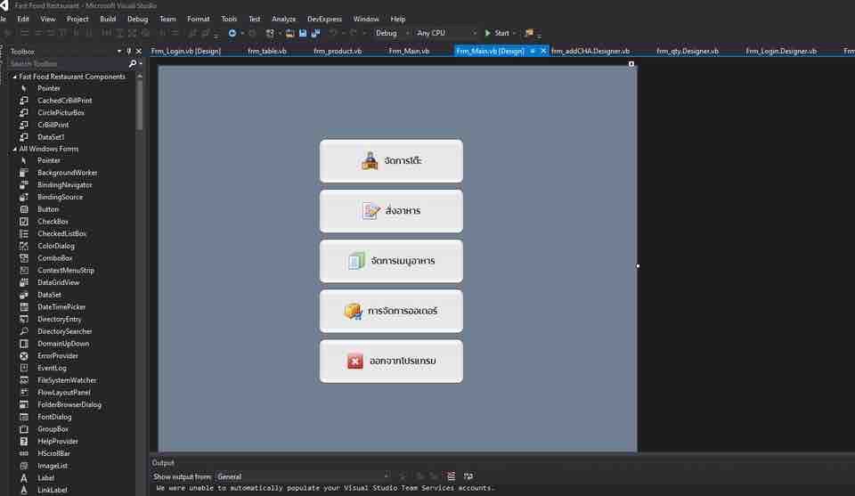The height and width of the screenshot is (496, 855).
Task: Close the Frm_Main.vb [Design] tab
Action: (543, 52)
